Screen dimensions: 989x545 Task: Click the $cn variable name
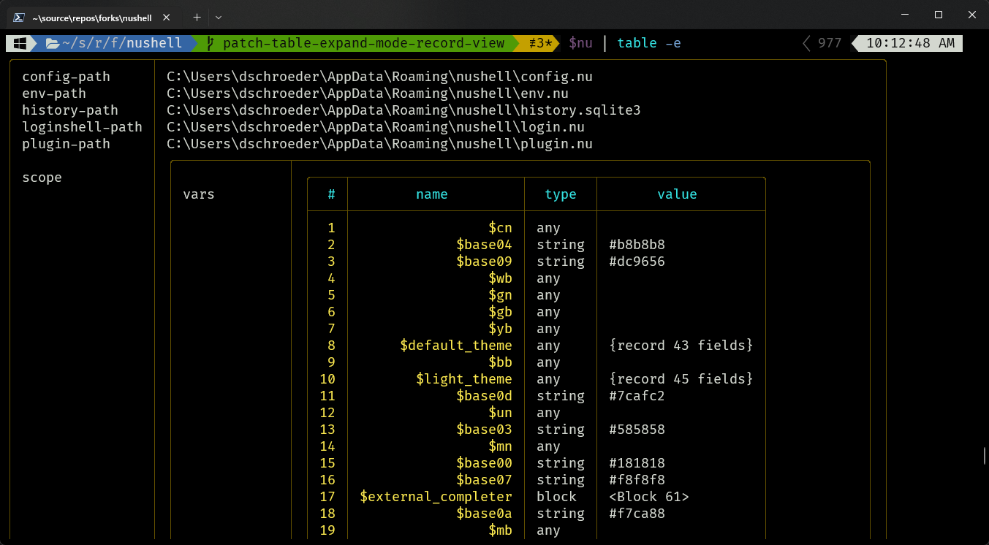tap(500, 228)
